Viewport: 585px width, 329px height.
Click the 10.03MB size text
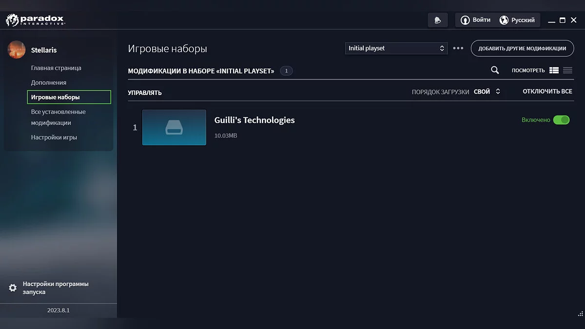coord(226,135)
